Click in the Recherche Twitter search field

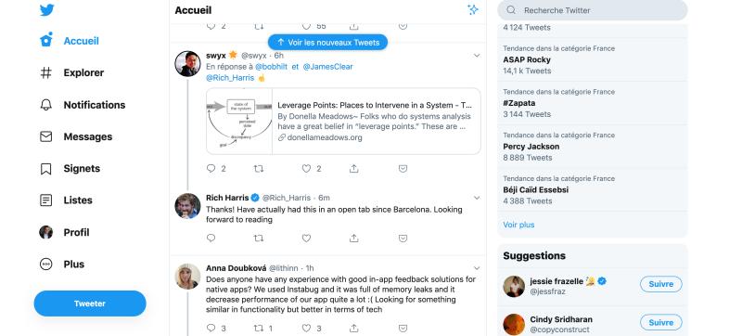point(593,10)
